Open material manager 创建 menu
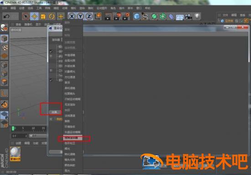This screenshot has height=175, width=251. [x=18, y=143]
